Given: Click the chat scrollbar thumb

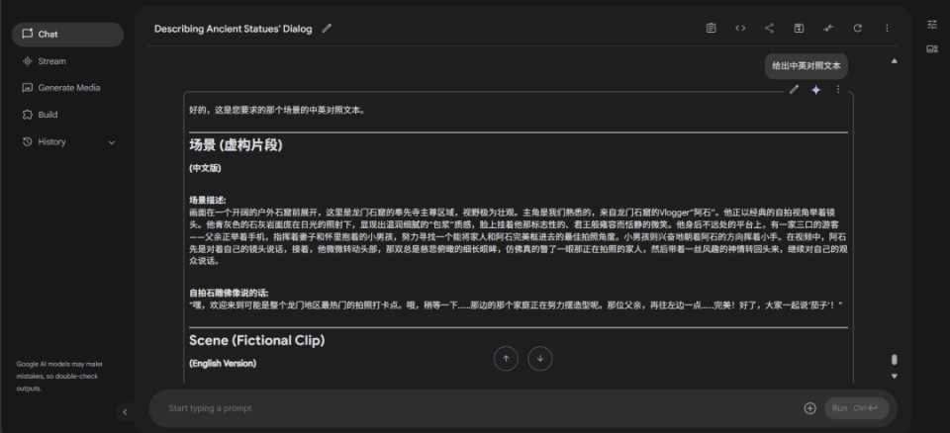Looking at the screenshot, I should pyautogui.click(x=895, y=360).
